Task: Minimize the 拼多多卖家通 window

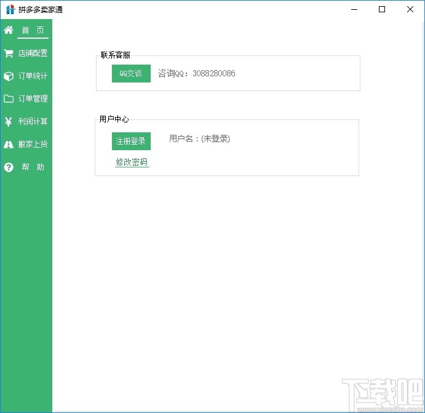Action: click(x=354, y=9)
